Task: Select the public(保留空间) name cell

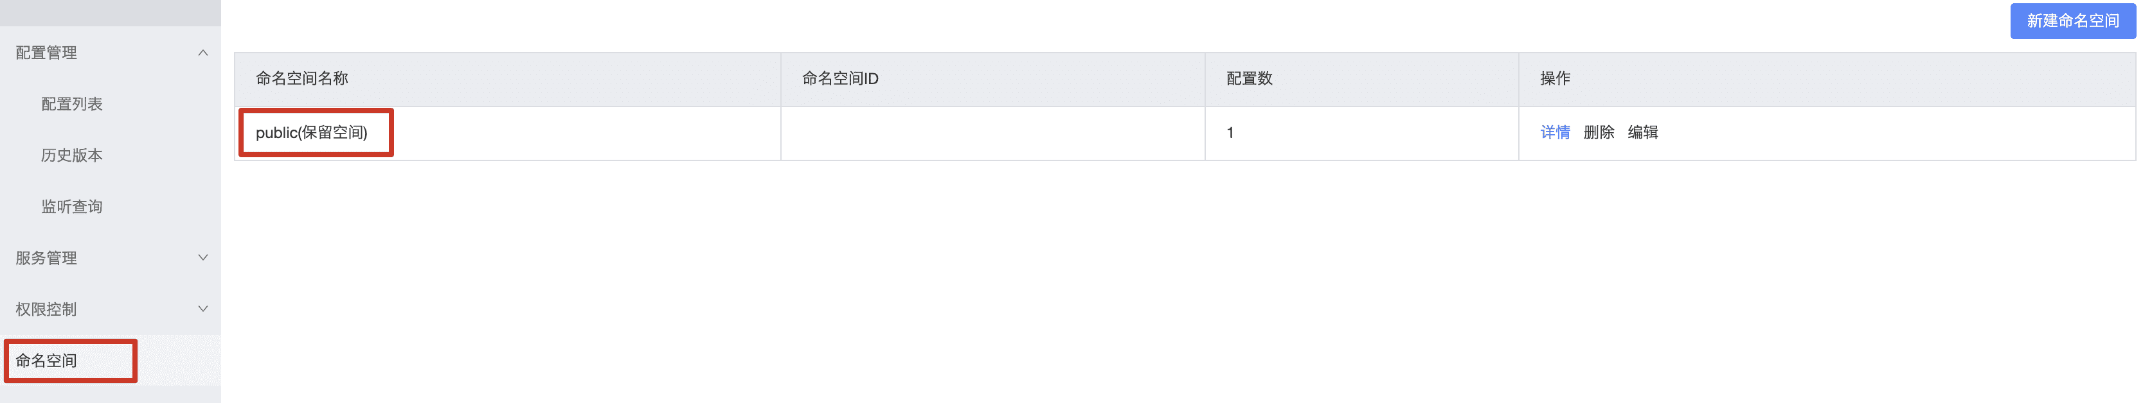Action: [x=311, y=133]
